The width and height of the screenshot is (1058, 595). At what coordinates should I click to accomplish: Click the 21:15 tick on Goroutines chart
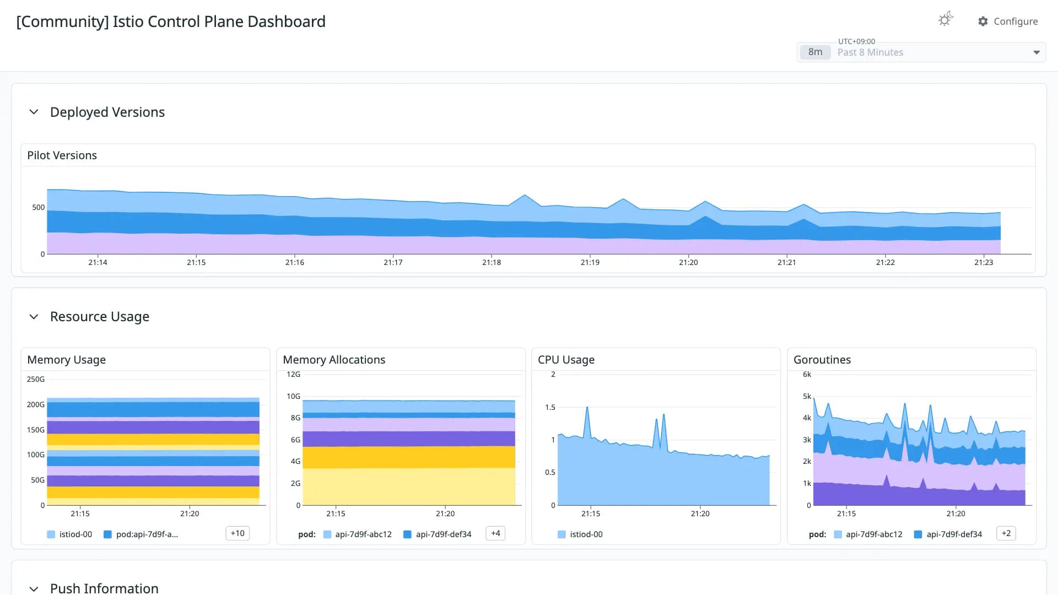click(846, 513)
